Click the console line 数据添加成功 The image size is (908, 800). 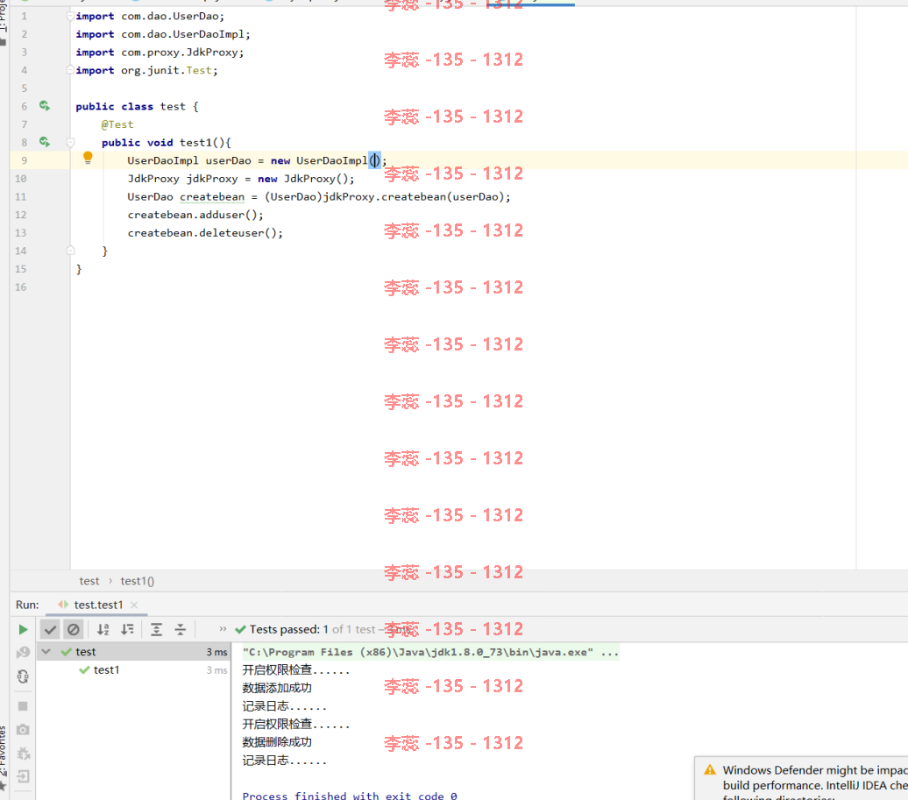pyautogui.click(x=277, y=688)
